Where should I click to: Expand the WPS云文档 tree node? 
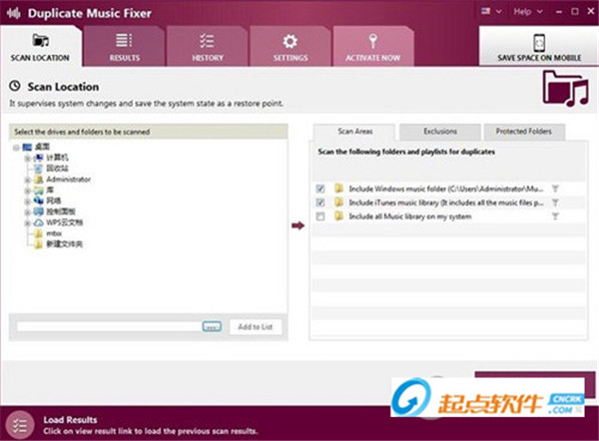(x=28, y=222)
